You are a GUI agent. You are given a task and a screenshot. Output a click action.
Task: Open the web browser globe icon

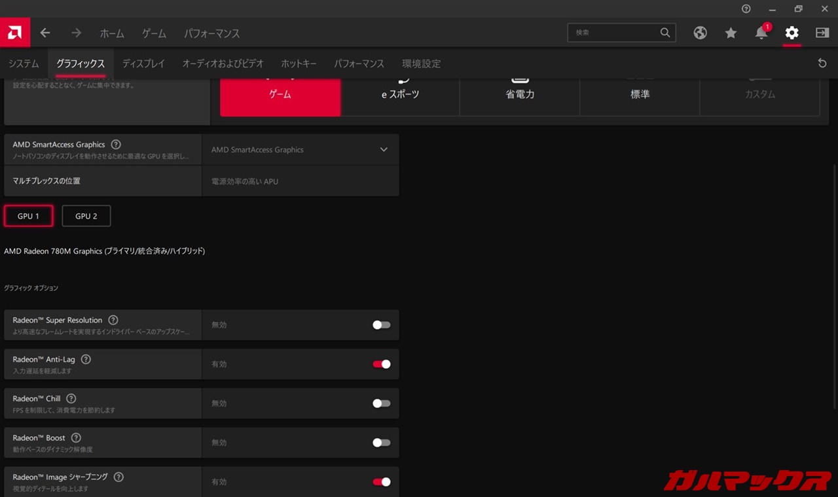tap(700, 33)
